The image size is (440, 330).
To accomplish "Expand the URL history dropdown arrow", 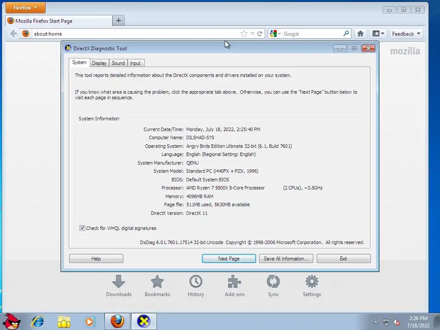I will [x=252, y=34].
